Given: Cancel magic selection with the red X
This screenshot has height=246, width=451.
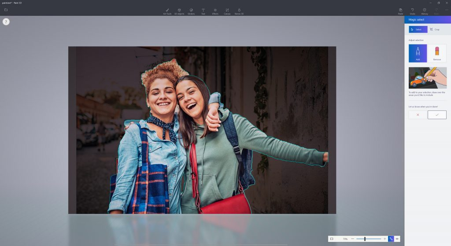Looking at the screenshot, I should pyautogui.click(x=418, y=115).
